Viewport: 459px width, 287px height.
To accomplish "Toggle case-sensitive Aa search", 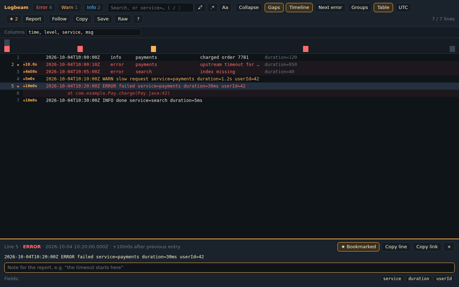I will pyautogui.click(x=225, y=8).
